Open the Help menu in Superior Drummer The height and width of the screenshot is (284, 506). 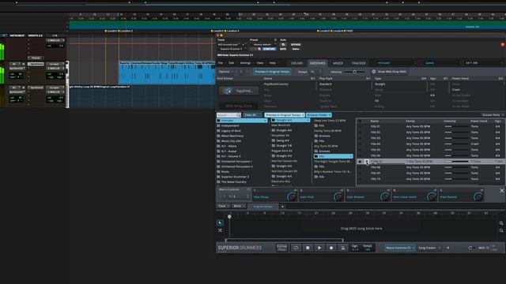273,63
